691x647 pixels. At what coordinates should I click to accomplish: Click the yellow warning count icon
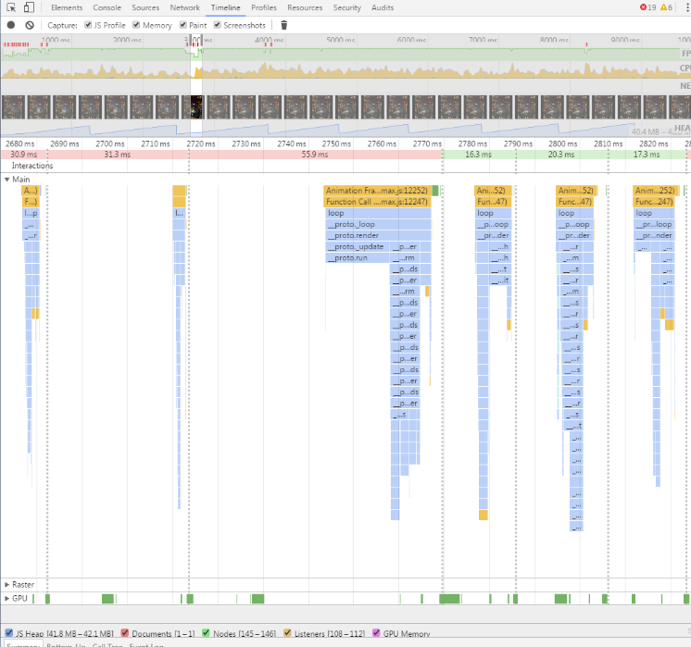[x=663, y=7]
